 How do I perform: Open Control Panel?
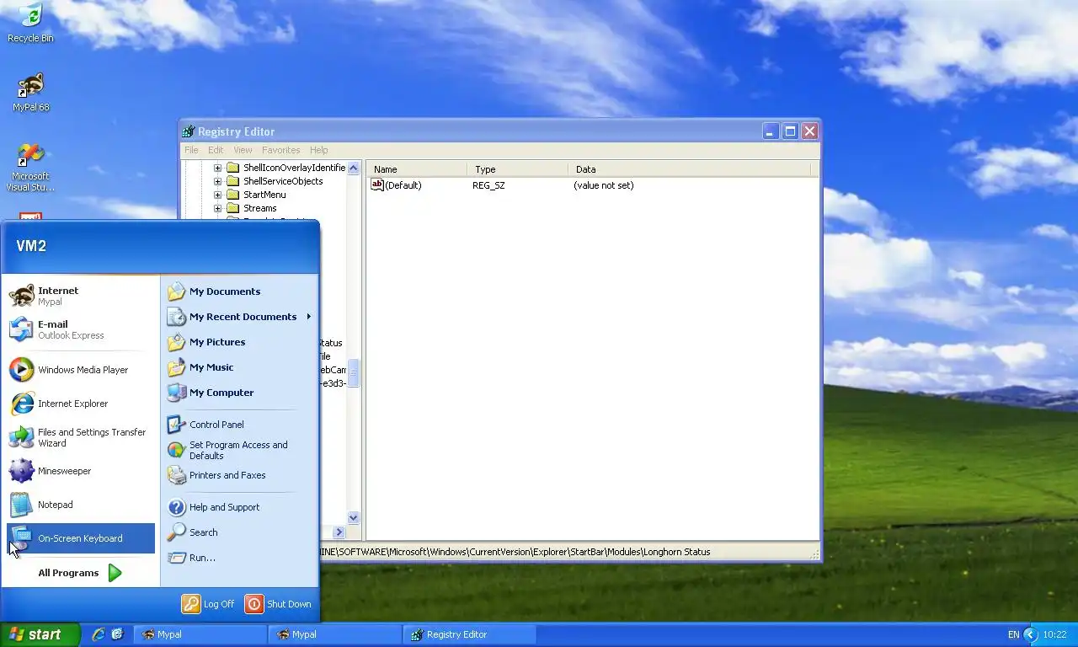[x=239, y=425]
